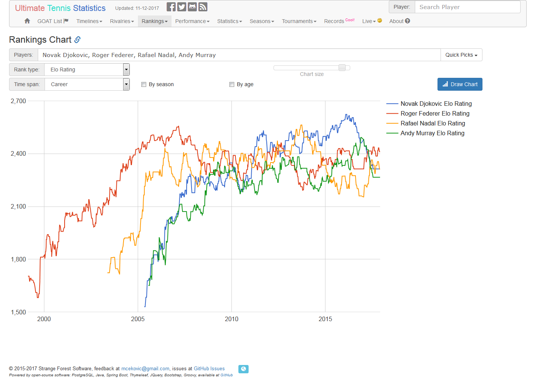The width and height of the screenshot is (538, 385).
Task: Click Novak Djokovic Elo Rating legend entry
Action: [x=429, y=104]
